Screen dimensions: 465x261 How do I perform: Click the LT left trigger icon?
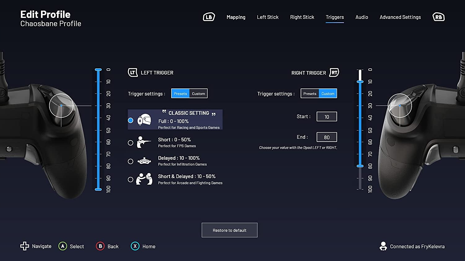pos(133,73)
